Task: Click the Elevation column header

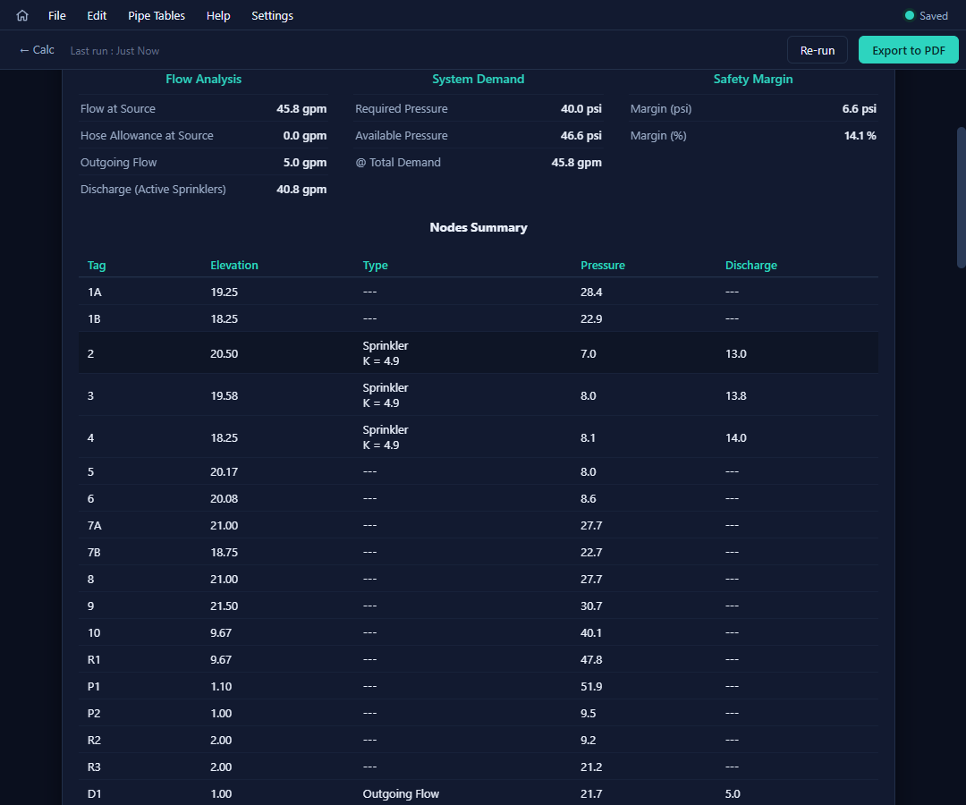Action: [234, 265]
